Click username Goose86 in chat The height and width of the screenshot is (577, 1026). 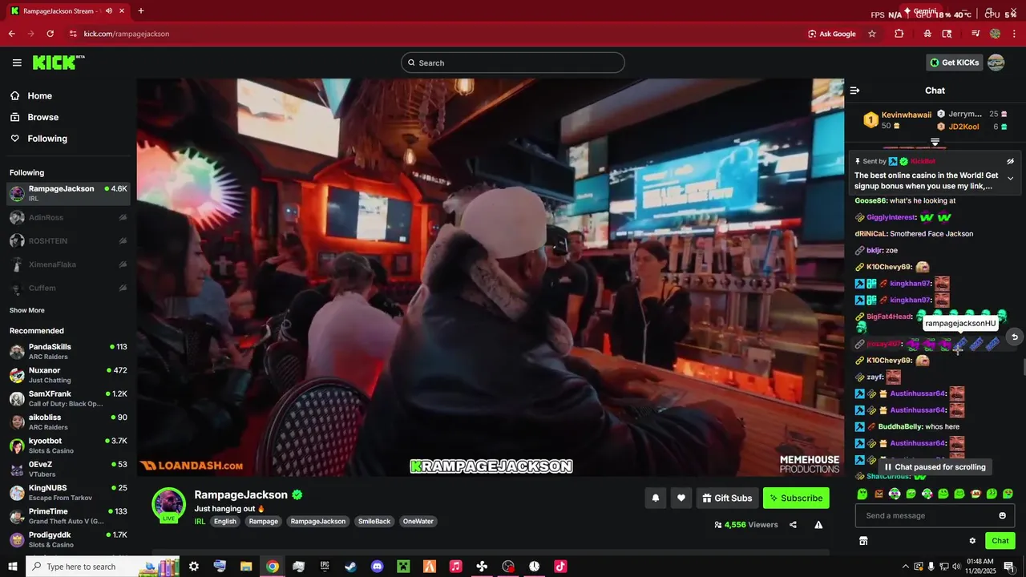click(x=870, y=200)
